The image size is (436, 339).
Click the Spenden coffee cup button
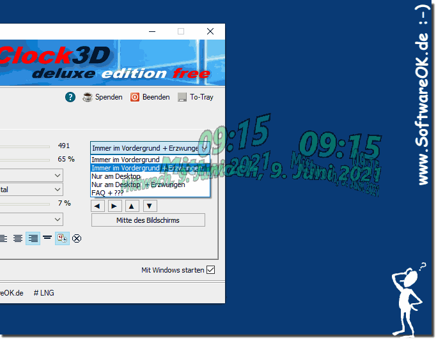(x=102, y=97)
